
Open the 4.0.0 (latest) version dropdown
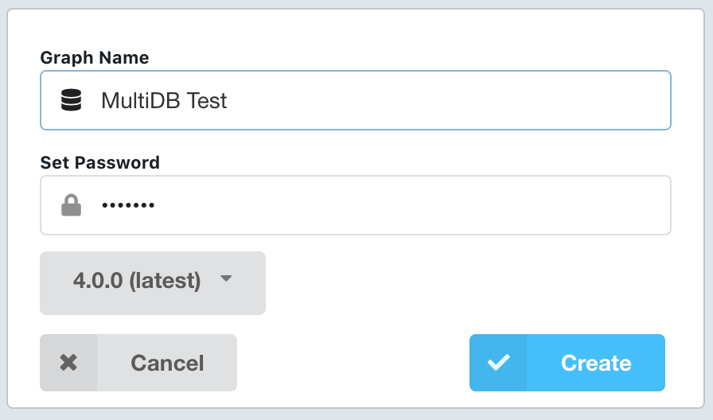tap(153, 283)
